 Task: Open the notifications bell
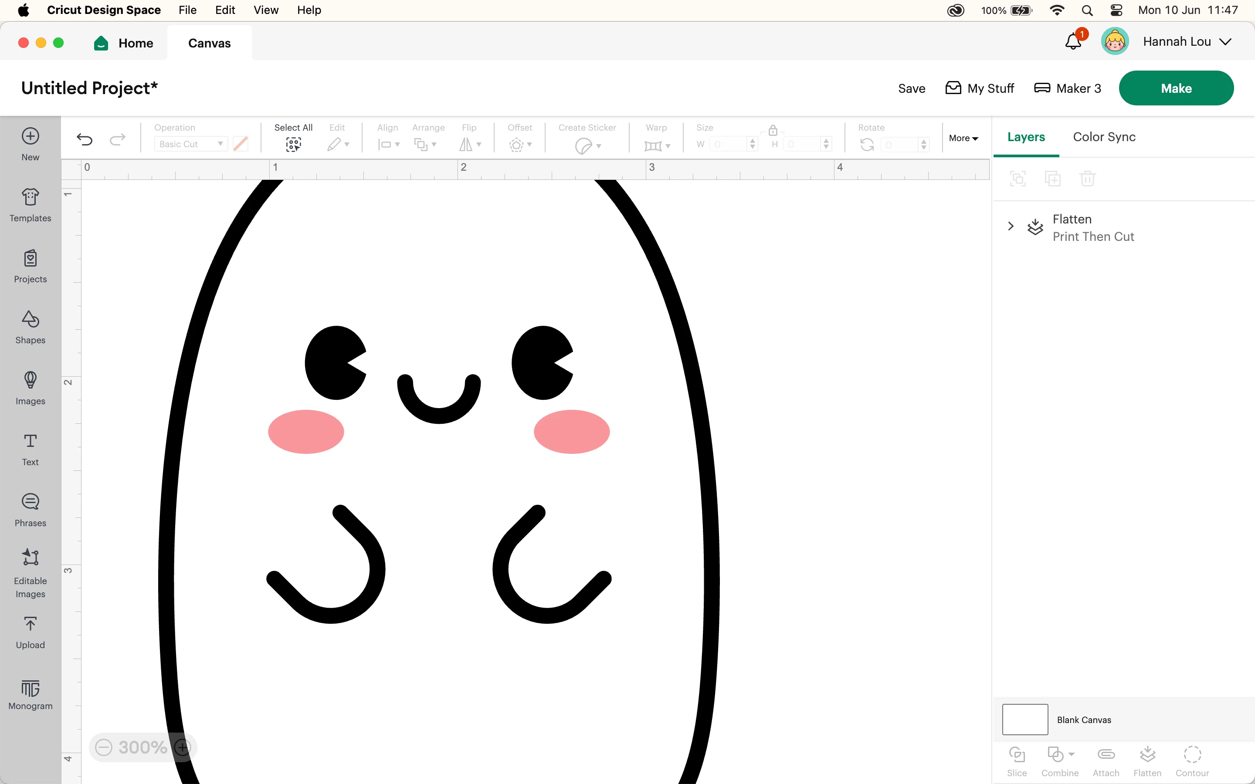1073,42
